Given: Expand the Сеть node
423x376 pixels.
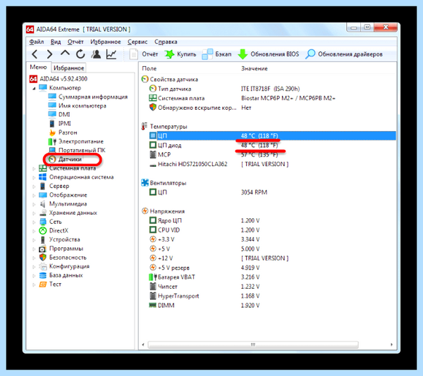Looking at the screenshot, I should pyautogui.click(x=34, y=222).
